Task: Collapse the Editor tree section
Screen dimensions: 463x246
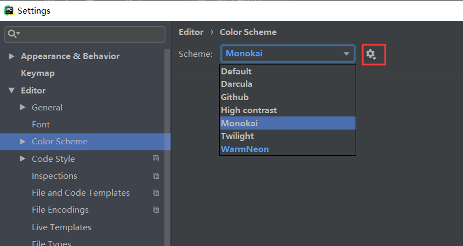Action: 12,90
